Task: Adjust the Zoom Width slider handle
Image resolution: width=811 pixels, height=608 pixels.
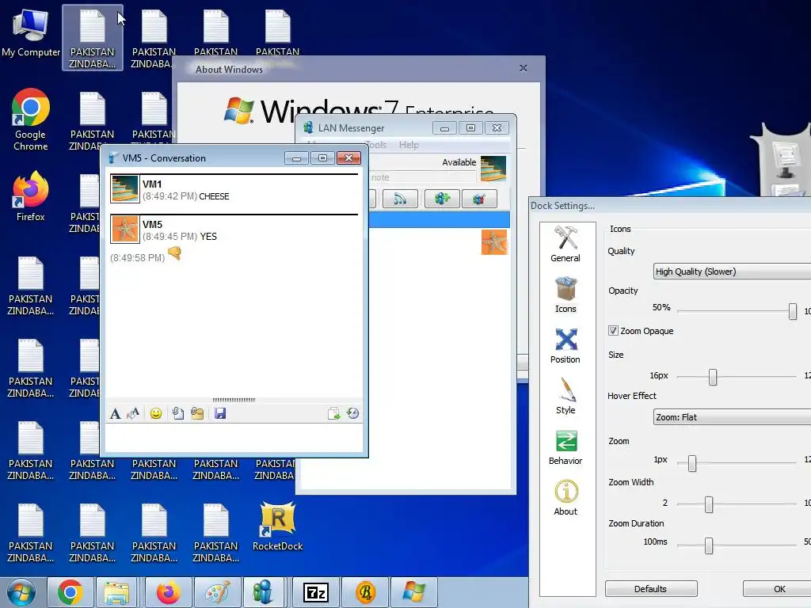Action: point(709,504)
